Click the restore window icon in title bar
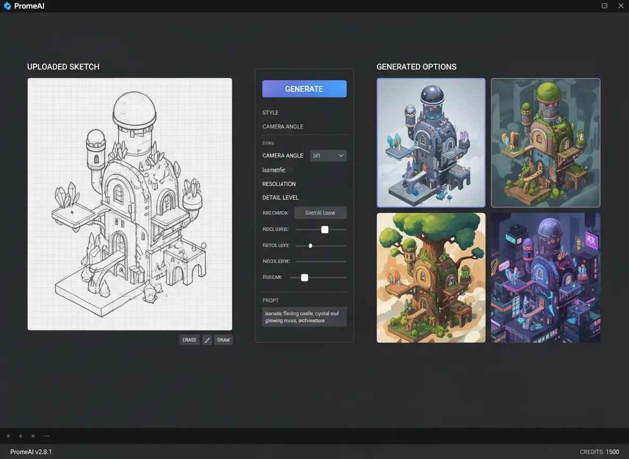Image resolution: width=629 pixels, height=459 pixels. (x=605, y=6)
